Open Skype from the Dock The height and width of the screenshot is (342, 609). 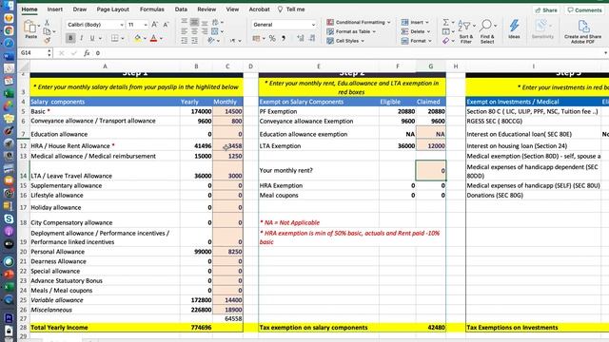point(9,218)
